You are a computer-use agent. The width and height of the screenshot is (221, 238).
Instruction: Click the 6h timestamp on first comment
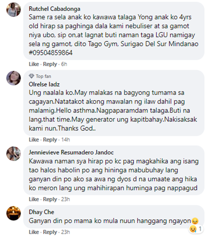64,64
